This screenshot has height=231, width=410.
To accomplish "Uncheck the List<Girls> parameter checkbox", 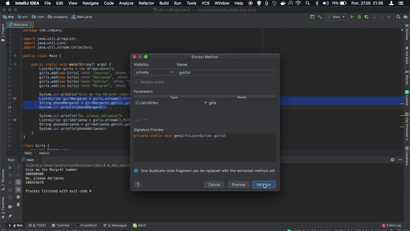I will [137, 103].
